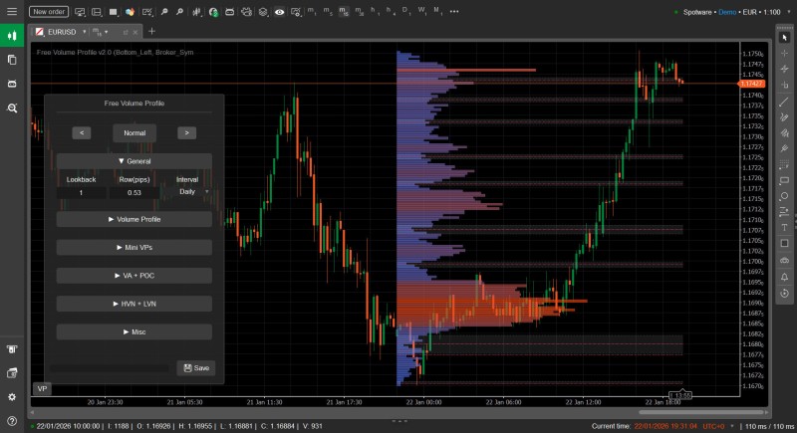This screenshot has width=797, height=433.
Task: Click the Save button in panel
Action: [195, 368]
